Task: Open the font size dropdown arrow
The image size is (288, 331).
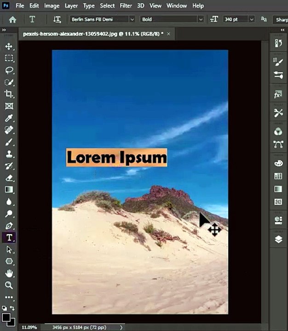Action: coord(252,20)
